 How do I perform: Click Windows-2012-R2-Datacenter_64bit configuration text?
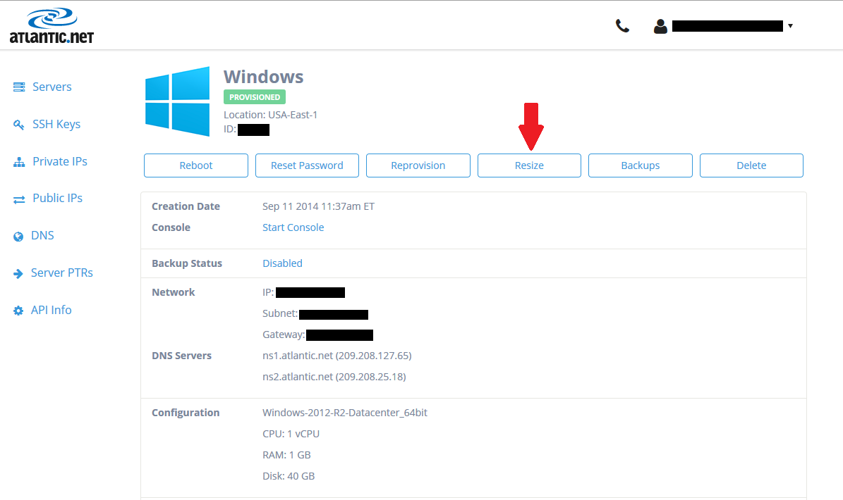[345, 413]
